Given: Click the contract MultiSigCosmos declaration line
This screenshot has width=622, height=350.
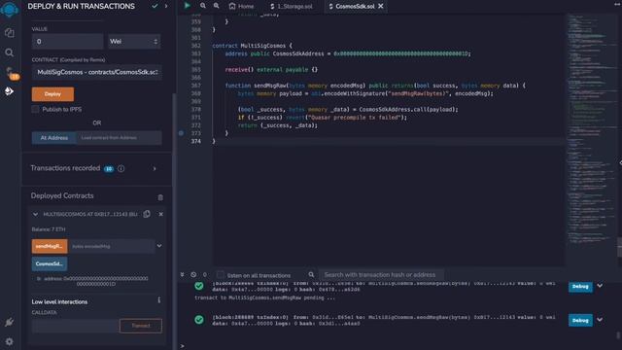Looking at the screenshot, I should pos(253,46).
